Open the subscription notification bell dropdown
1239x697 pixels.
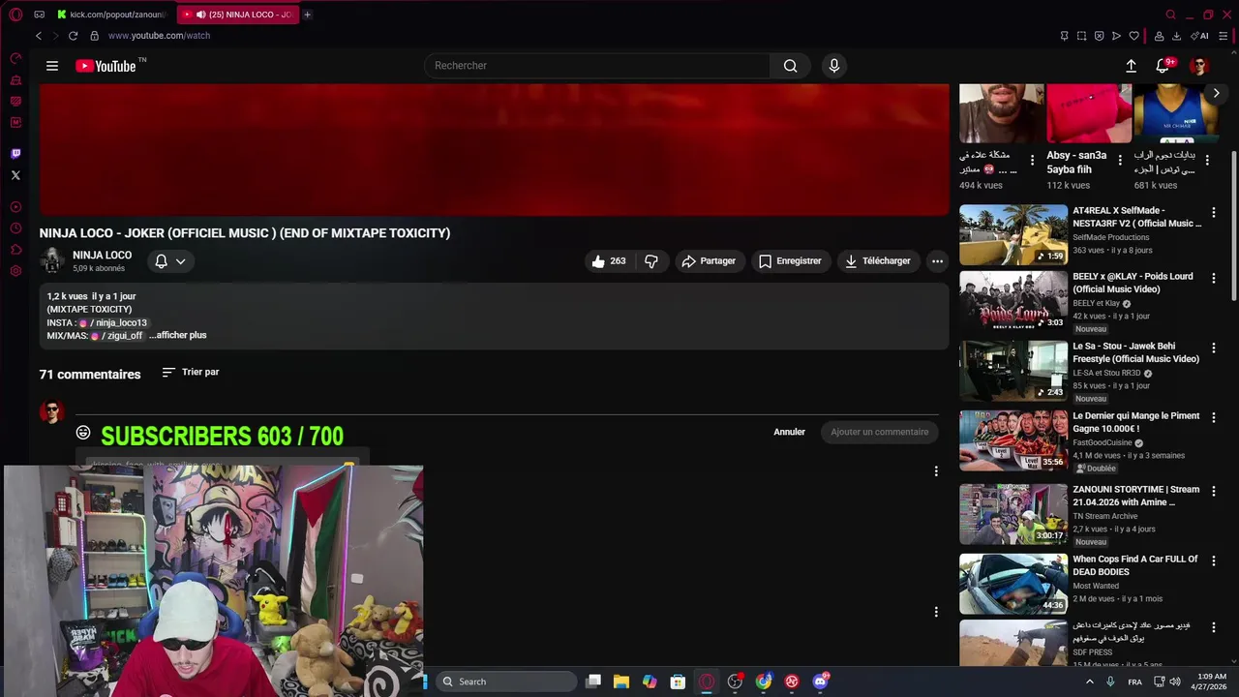click(x=170, y=261)
